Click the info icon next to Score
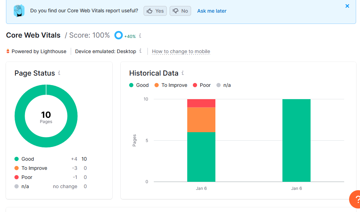 coord(140,36)
